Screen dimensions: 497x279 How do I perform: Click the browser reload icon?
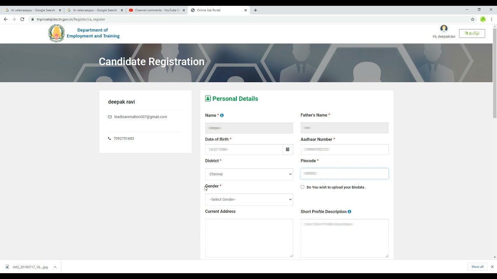click(x=22, y=19)
